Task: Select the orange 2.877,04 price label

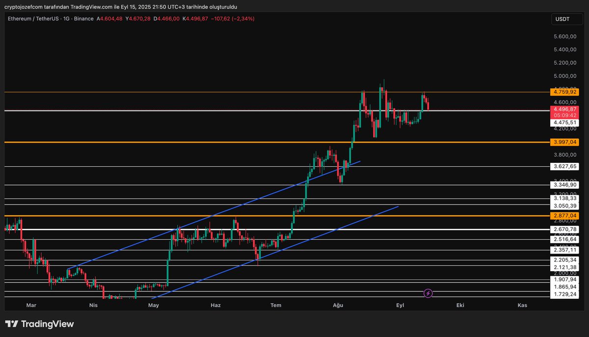Action: click(564, 215)
